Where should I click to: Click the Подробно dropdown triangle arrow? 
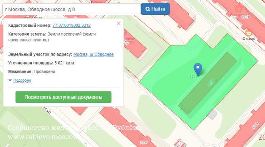click(10, 80)
